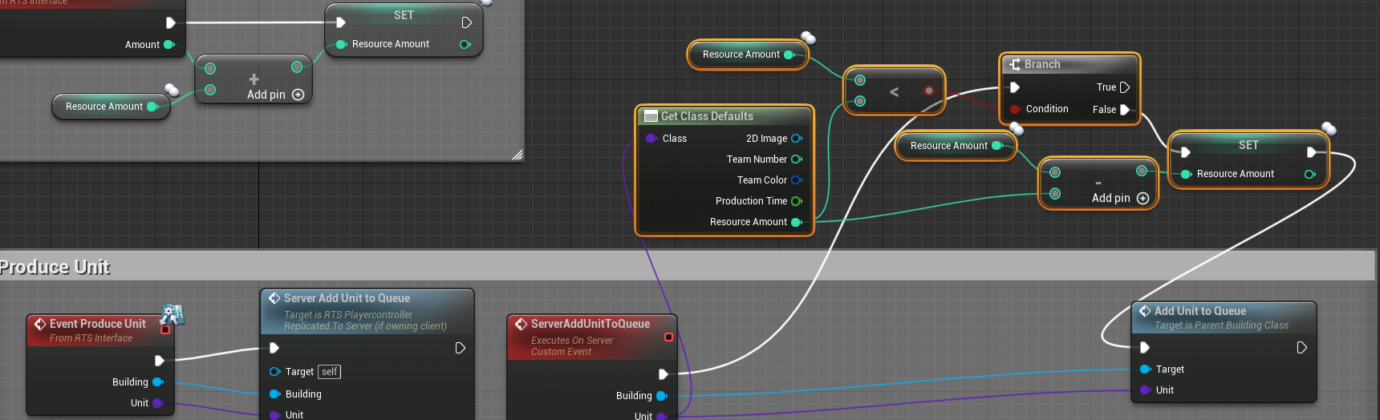1380x420 pixels.
Task: Click the Production Time output pin
Action: click(796, 201)
